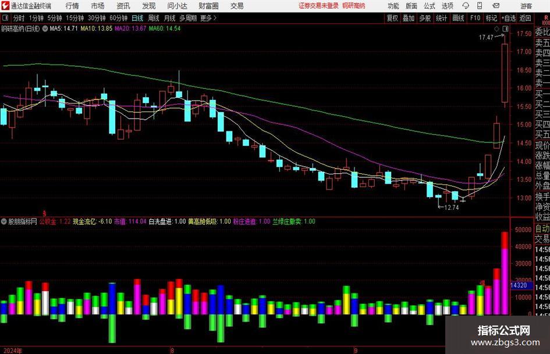Click the MA60: 14.54 value
550x354 pixels.
[x=165, y=28]
